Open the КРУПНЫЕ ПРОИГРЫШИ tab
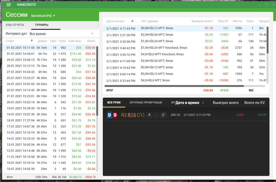The width and height of the screenshot is (276, 182). pos(146,102)
